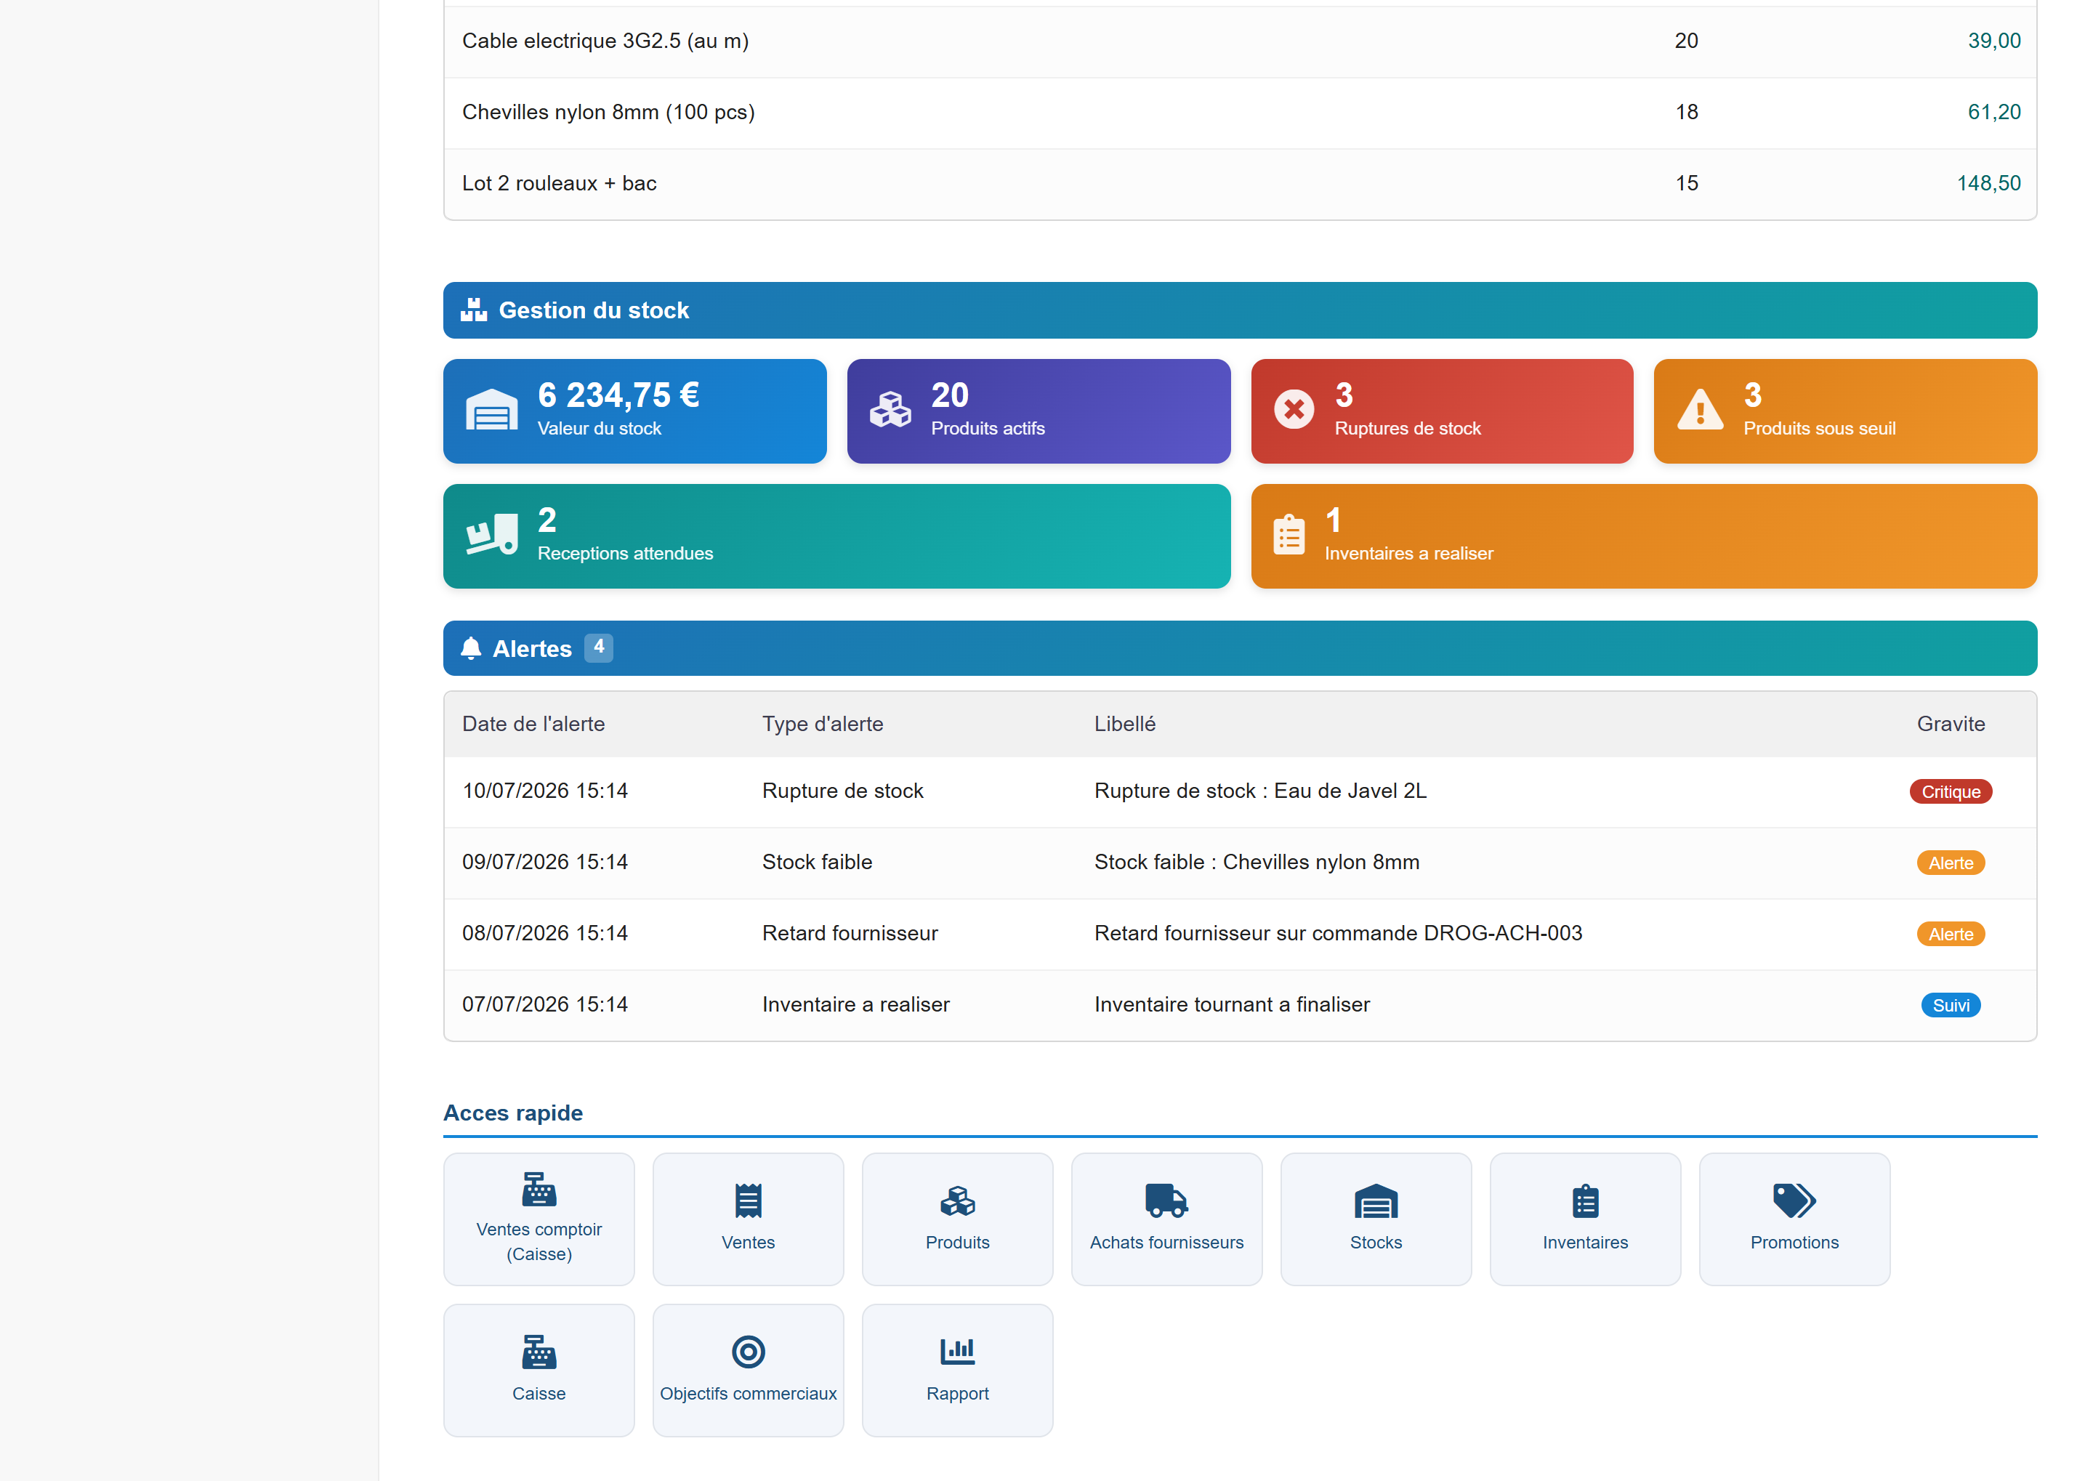
Task: Click the Critique severity badge
Action: (x=1950, y=791)
